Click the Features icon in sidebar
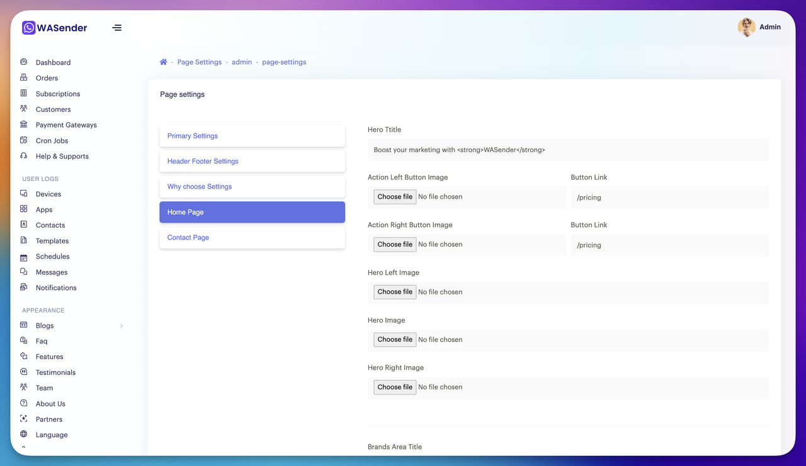806x466 pixels. [24, 356]
